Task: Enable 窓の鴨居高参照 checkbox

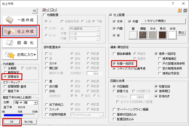Action: (x=160, y=69)
